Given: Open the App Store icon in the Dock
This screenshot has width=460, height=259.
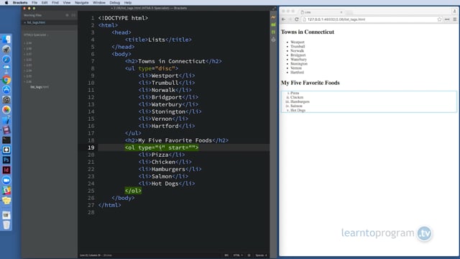Looking at the screenshot, I should pos(6,89).
